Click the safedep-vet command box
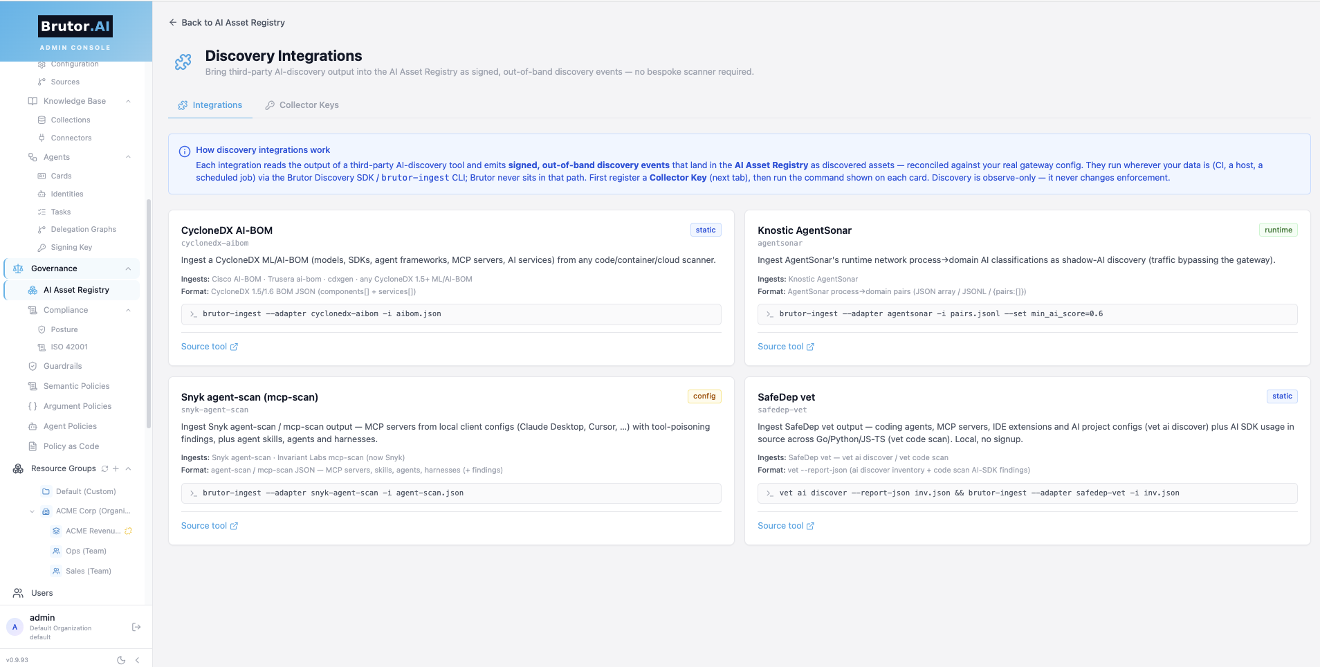The width and height of the screenshot is (1320, 667). click(x=1027, y=493)
